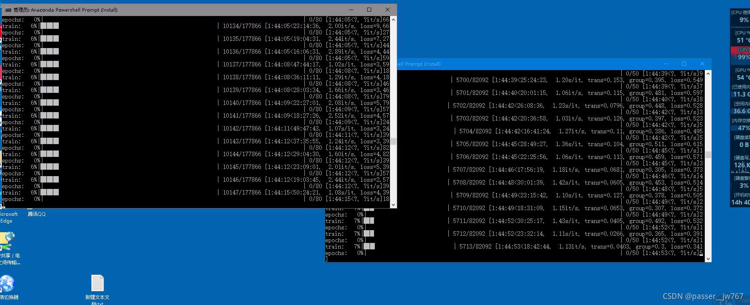Click the text 5706/82092 in background terminal
750x305 pixels.
point(472,157)
